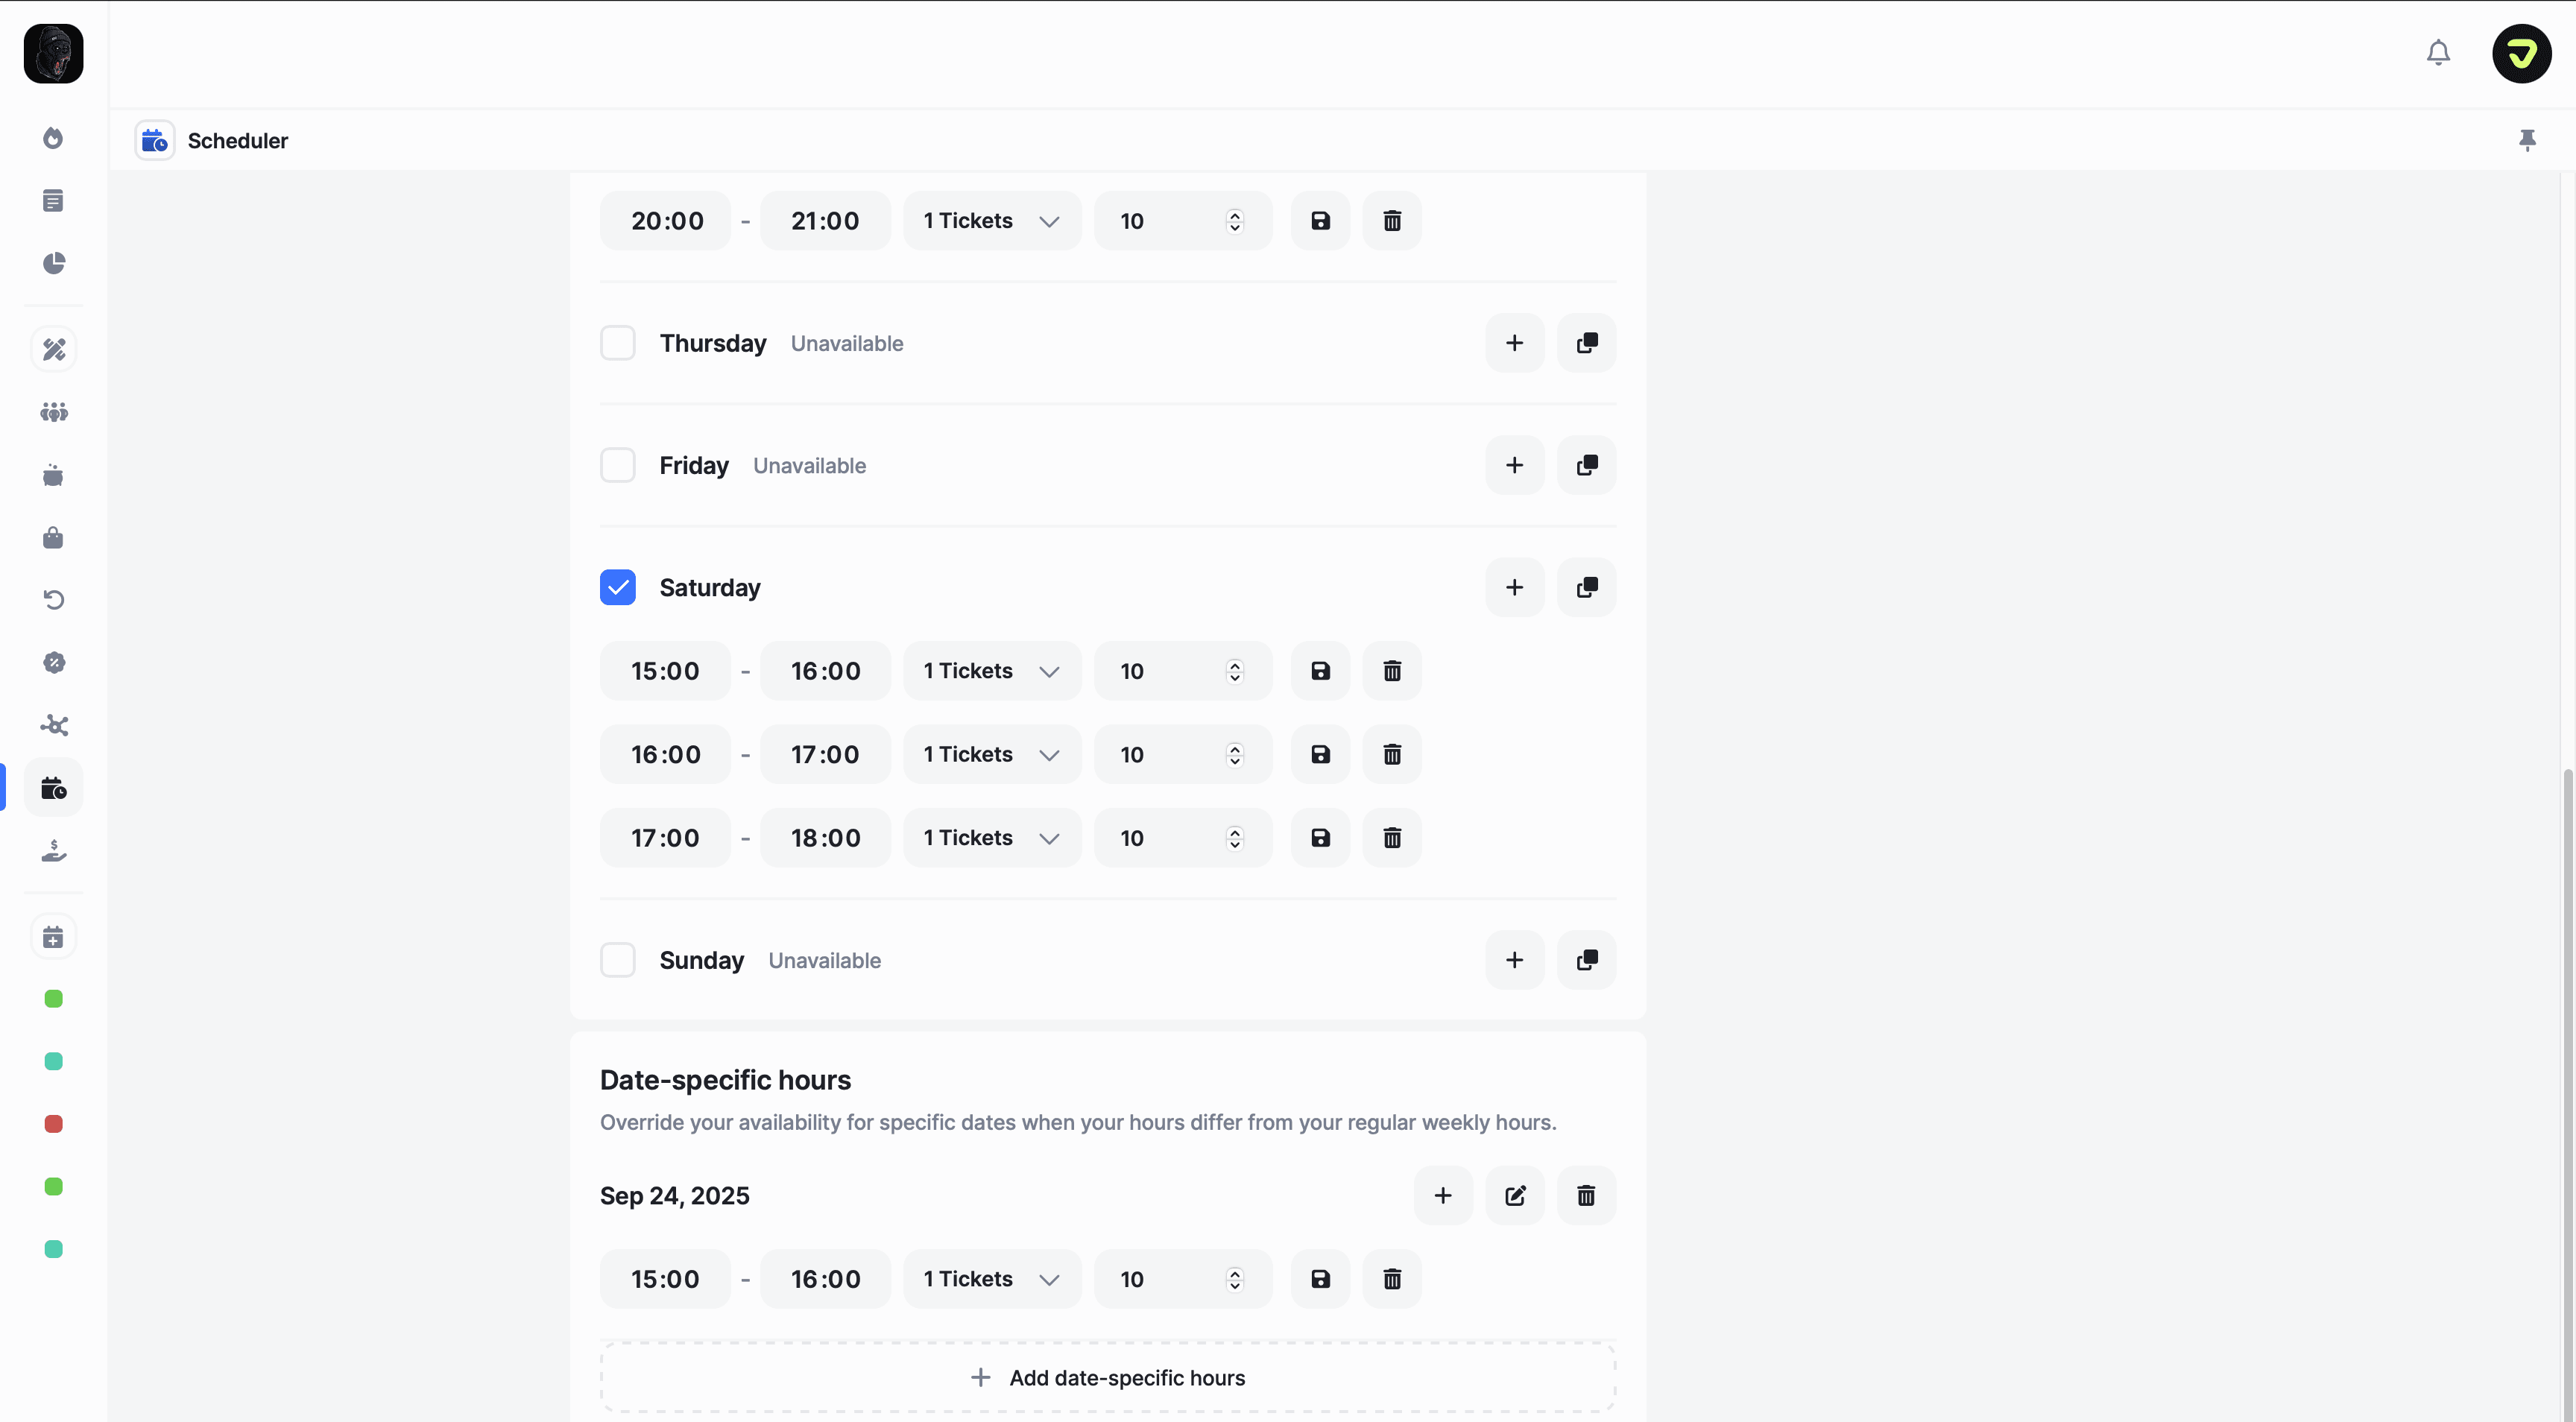Edit the Sep 24, 2025 date override
This screenshot has height=1422, width=2576.
[1514, 1196]
